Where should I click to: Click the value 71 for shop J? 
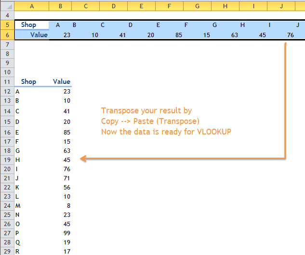pyautogui.click(x=61, y=178)
